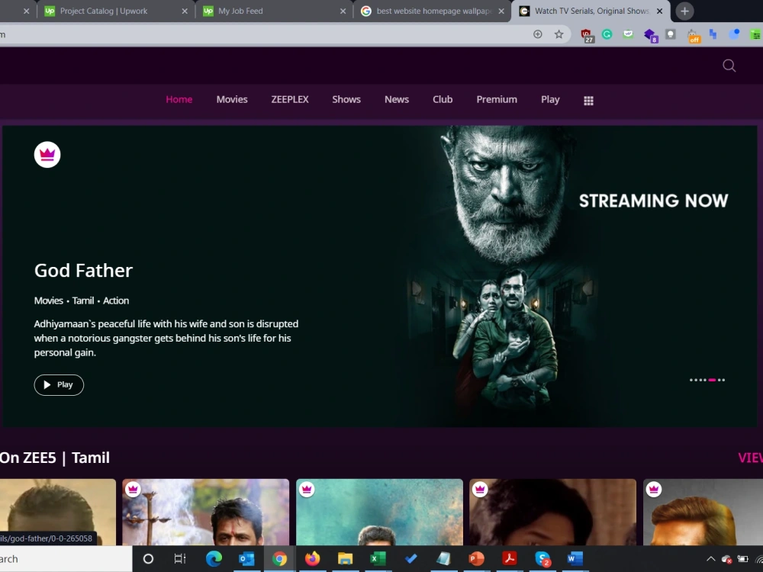Open the green sliders extension icon
The height and width of the screenshot is (572, 763).
pos(755,34)
